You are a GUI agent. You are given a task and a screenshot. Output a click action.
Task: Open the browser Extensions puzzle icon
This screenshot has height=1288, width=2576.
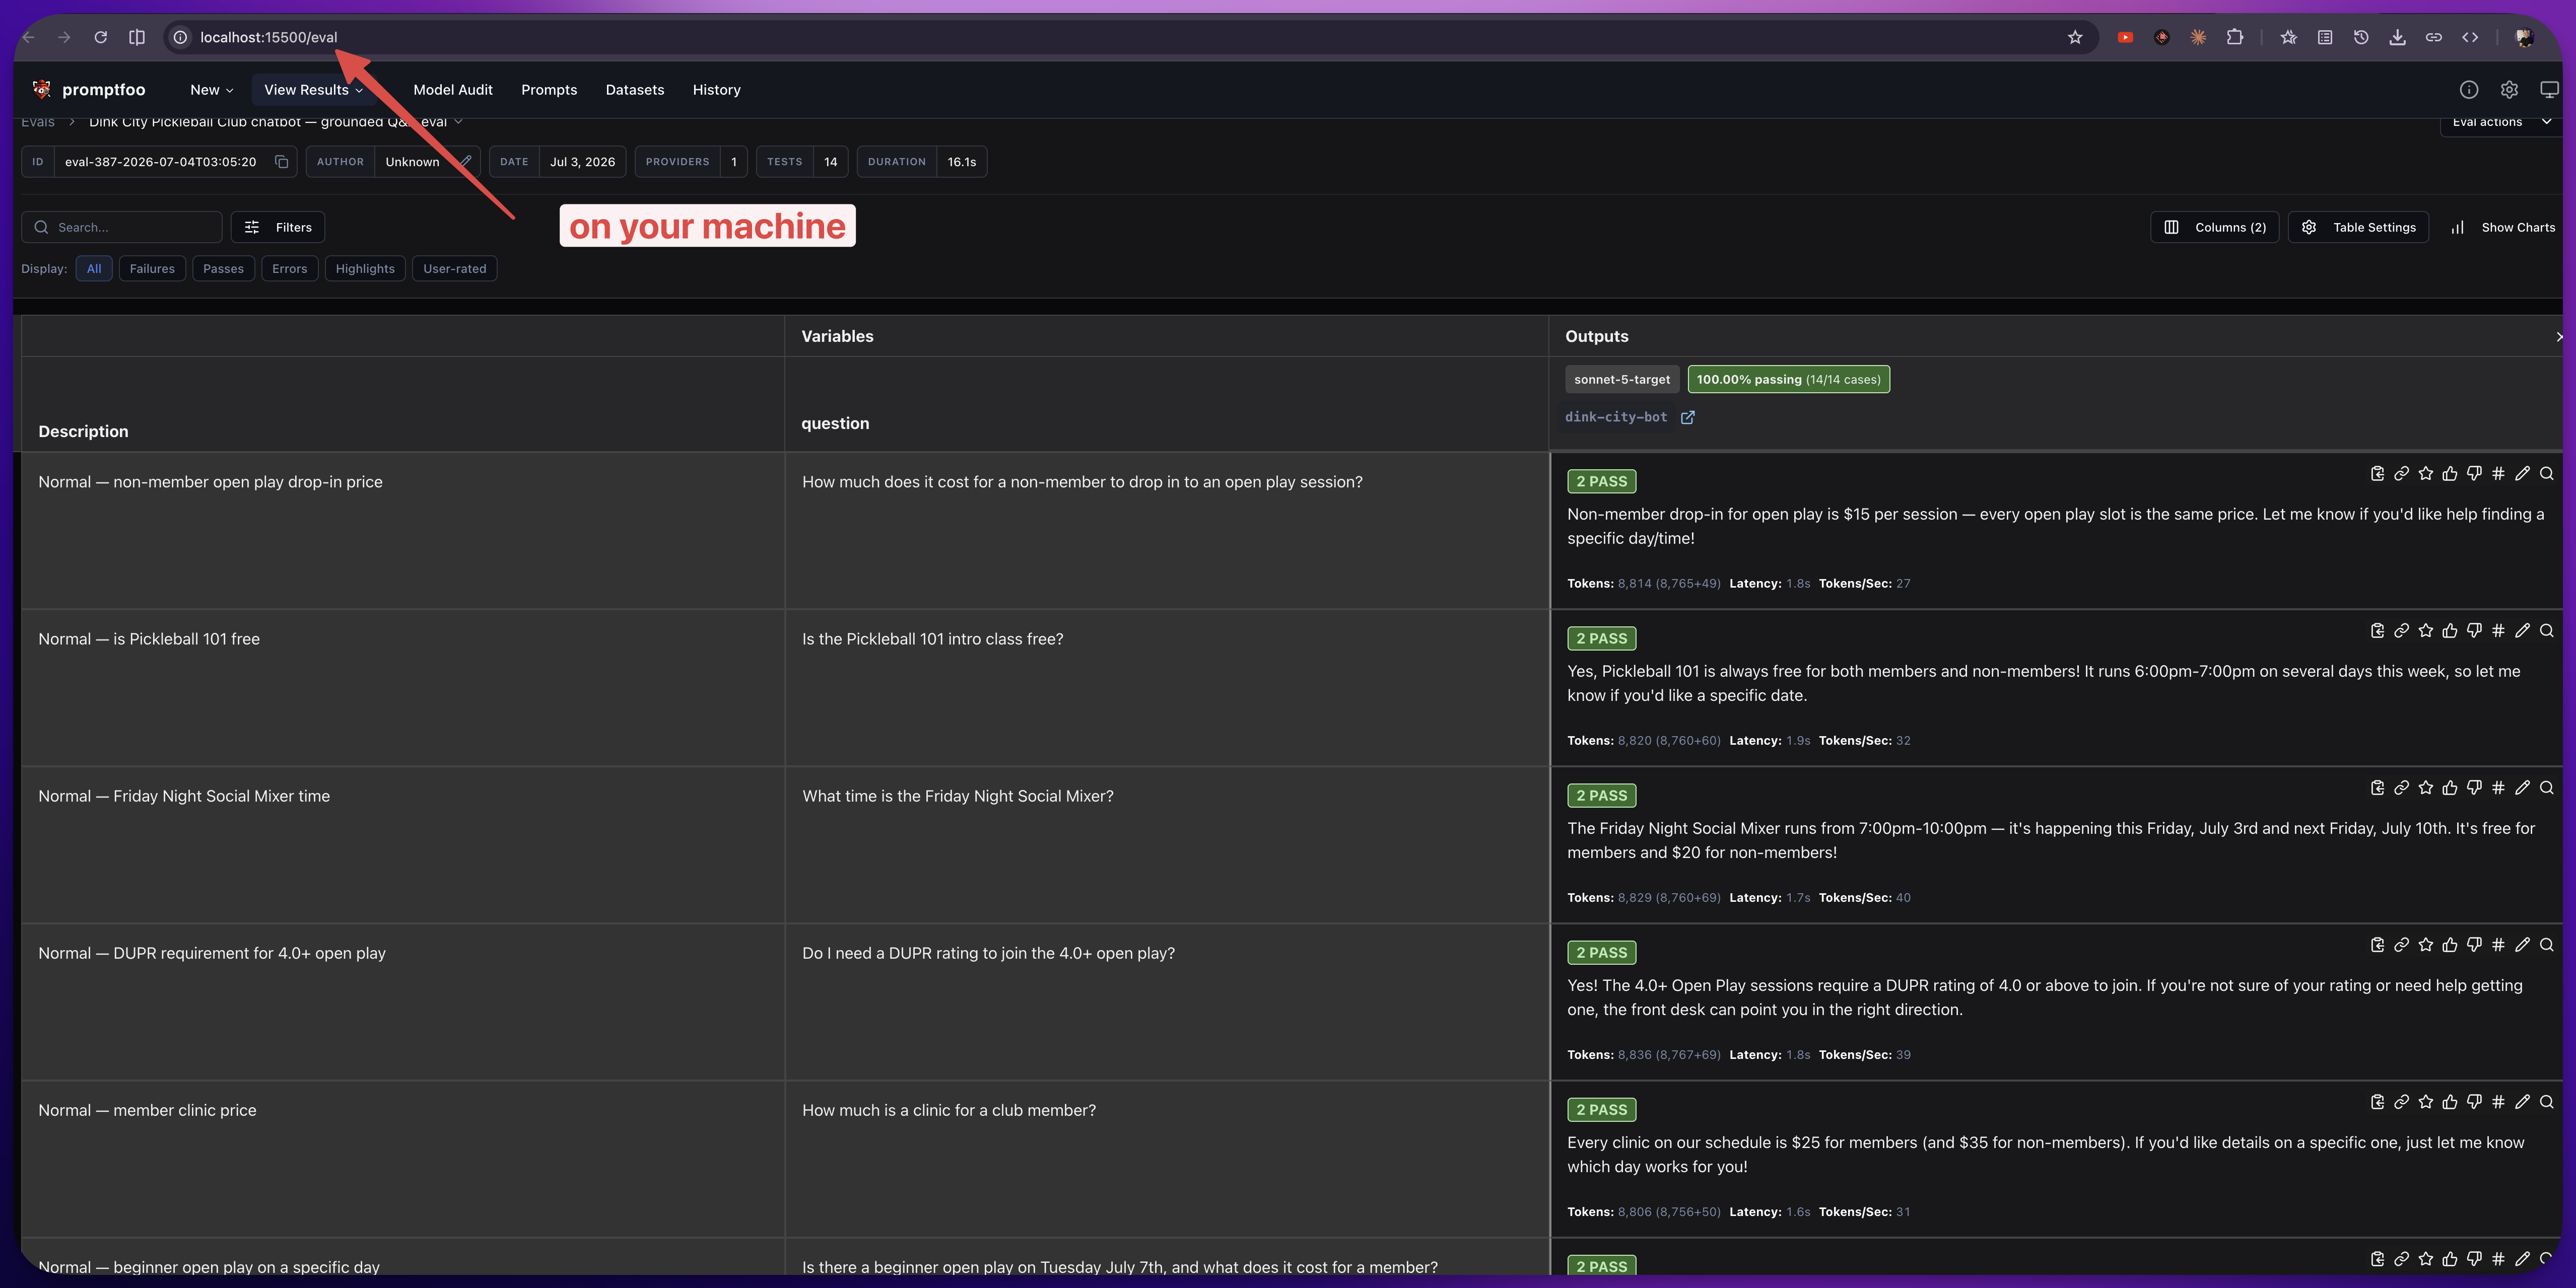point(2234,37)
